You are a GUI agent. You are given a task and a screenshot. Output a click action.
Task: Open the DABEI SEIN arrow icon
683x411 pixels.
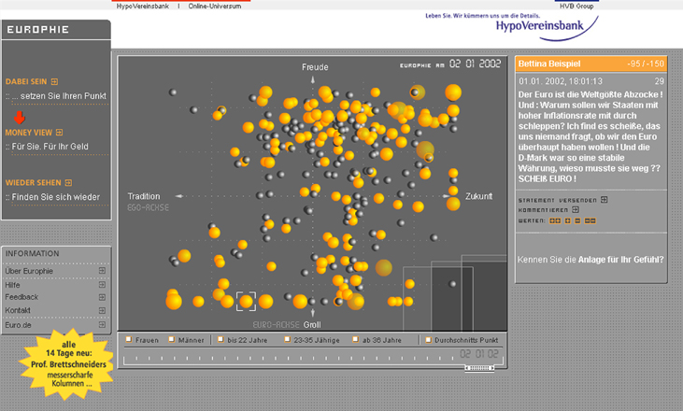54,81
